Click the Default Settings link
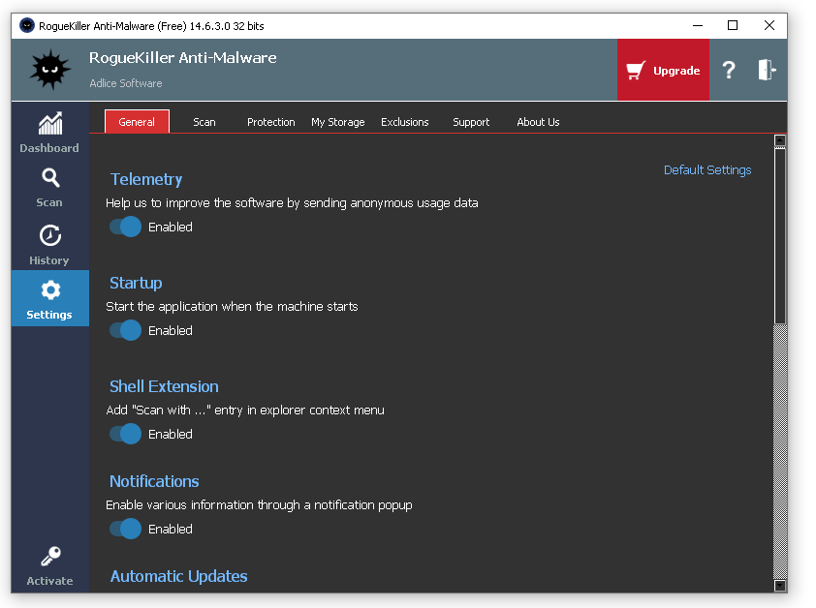The width and height of the screenshot is (816, 608). click(707, 170)
